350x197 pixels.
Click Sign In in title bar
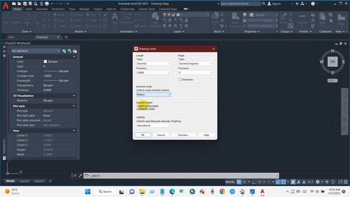coord(274,4)
